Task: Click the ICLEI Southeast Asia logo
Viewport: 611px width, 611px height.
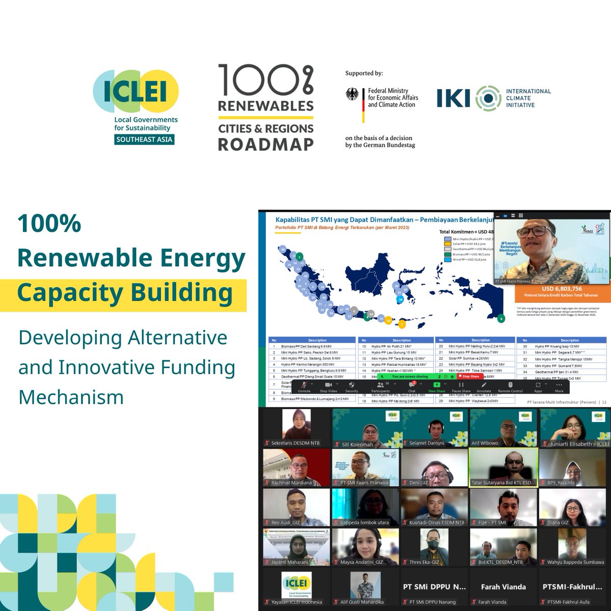Action: (x=135, y=107)
